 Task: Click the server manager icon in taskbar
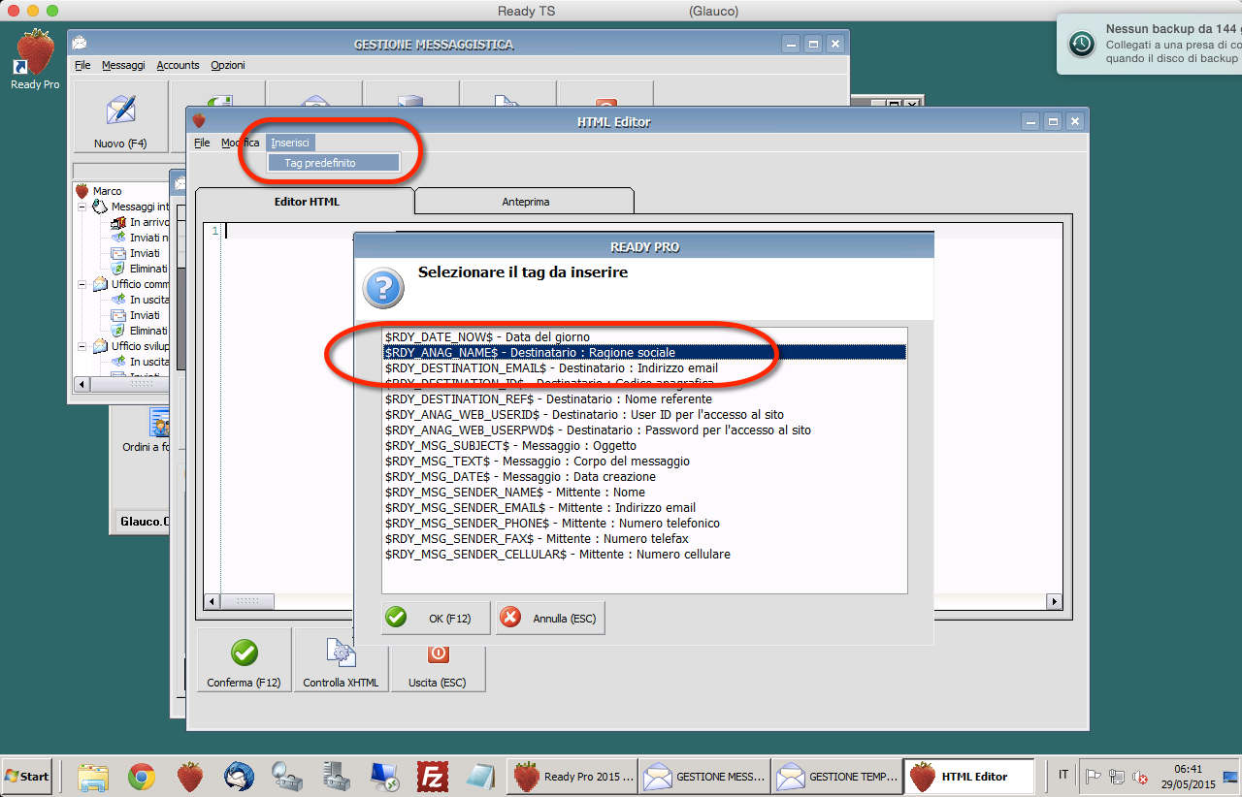point(336,776)
